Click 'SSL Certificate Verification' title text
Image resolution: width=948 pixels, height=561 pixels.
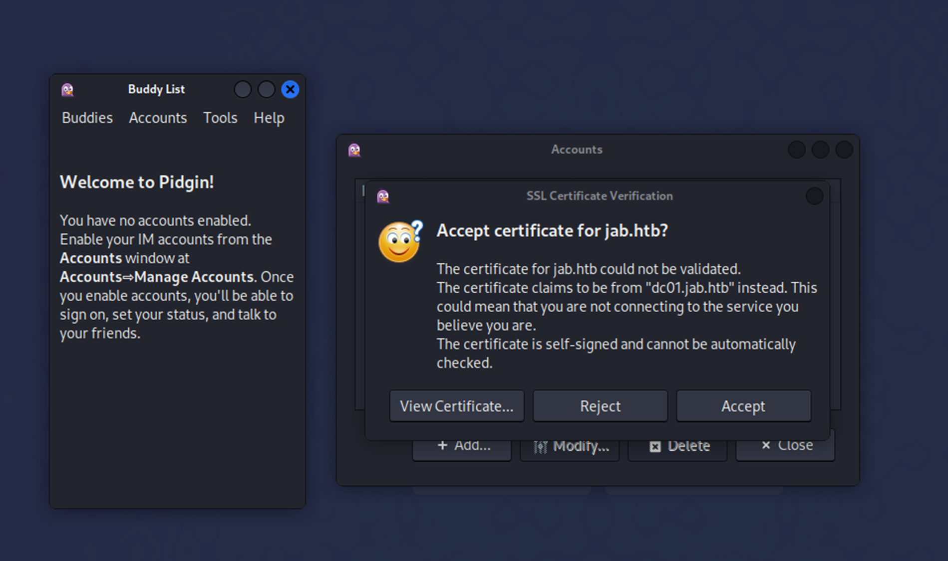pyautogui.click(x=600, y=196)
